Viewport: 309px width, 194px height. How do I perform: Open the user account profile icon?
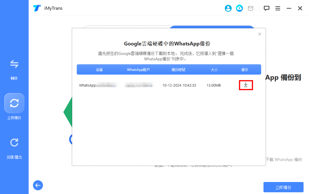click(228, 8)
